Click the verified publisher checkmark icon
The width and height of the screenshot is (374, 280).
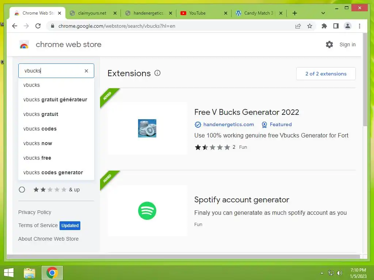pyautogui.click(x=198, y=125)
